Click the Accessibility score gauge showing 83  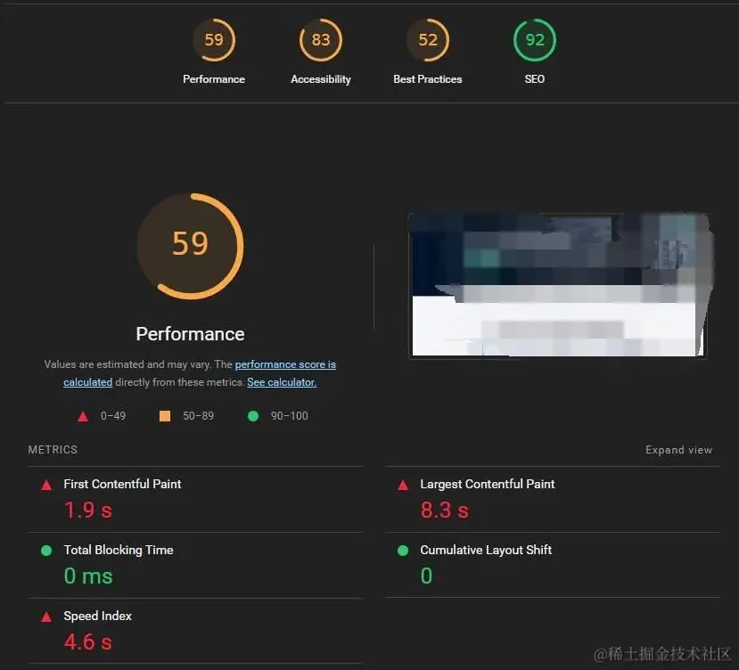point(321,40)
